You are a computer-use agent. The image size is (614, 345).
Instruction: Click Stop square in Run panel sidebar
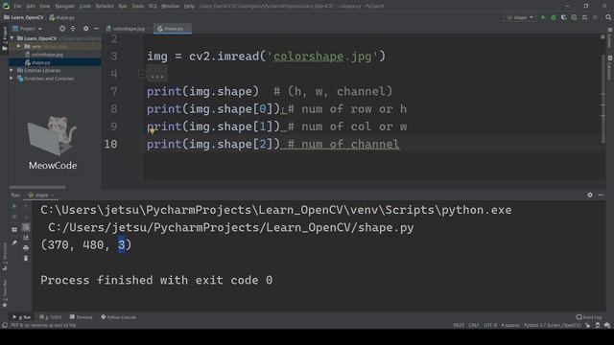14,217
